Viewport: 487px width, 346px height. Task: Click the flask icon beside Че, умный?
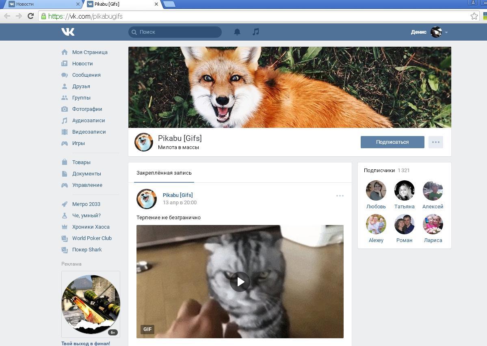(x=64, y=216)
